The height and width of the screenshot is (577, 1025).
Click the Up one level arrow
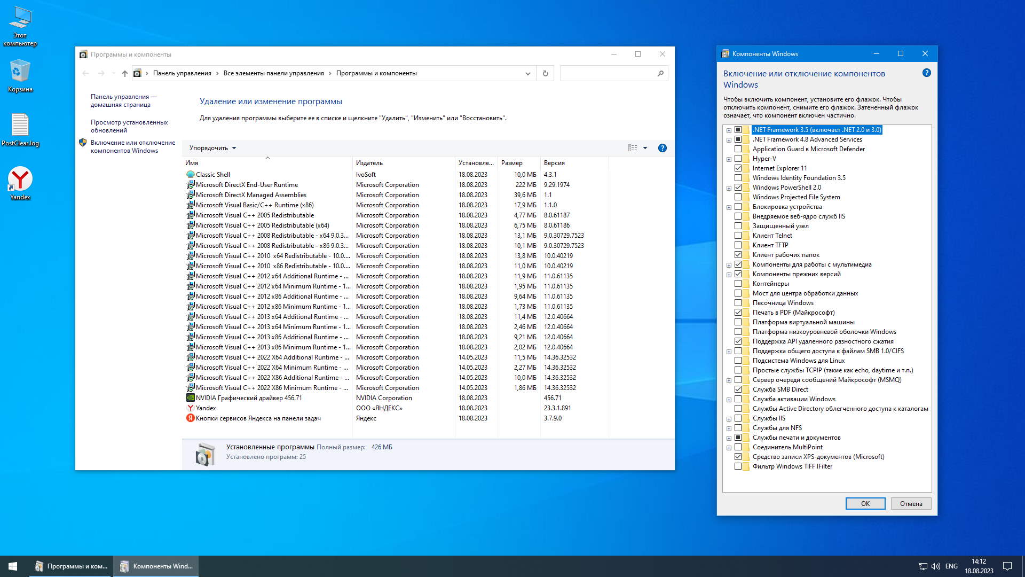(x=124, y=73)
